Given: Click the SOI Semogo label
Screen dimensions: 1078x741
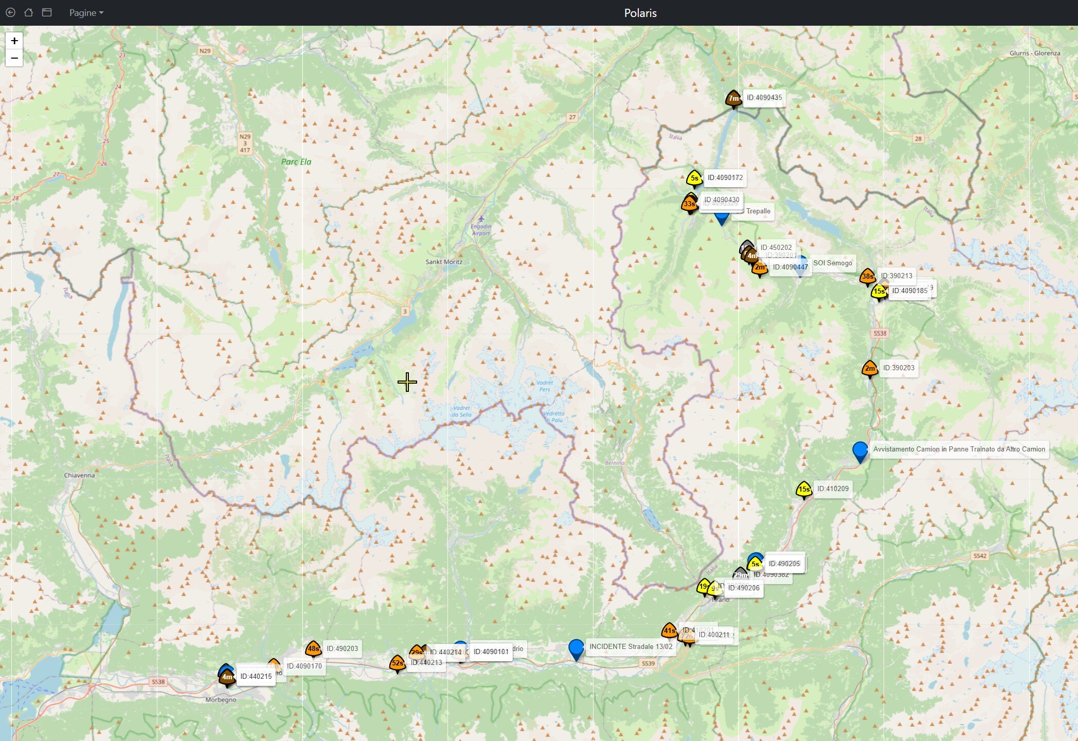Looking at the screenshot, I should pyautogui.click(x=832, y=263).
